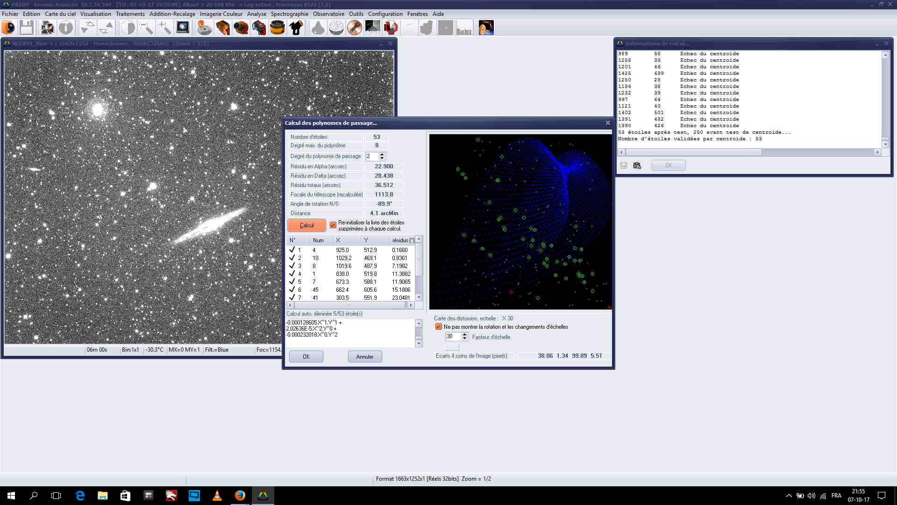Screen dimensions: 897x505
Task: Decrease the 'Facteur d'échelle' spinner value
Action: (464, 339)
